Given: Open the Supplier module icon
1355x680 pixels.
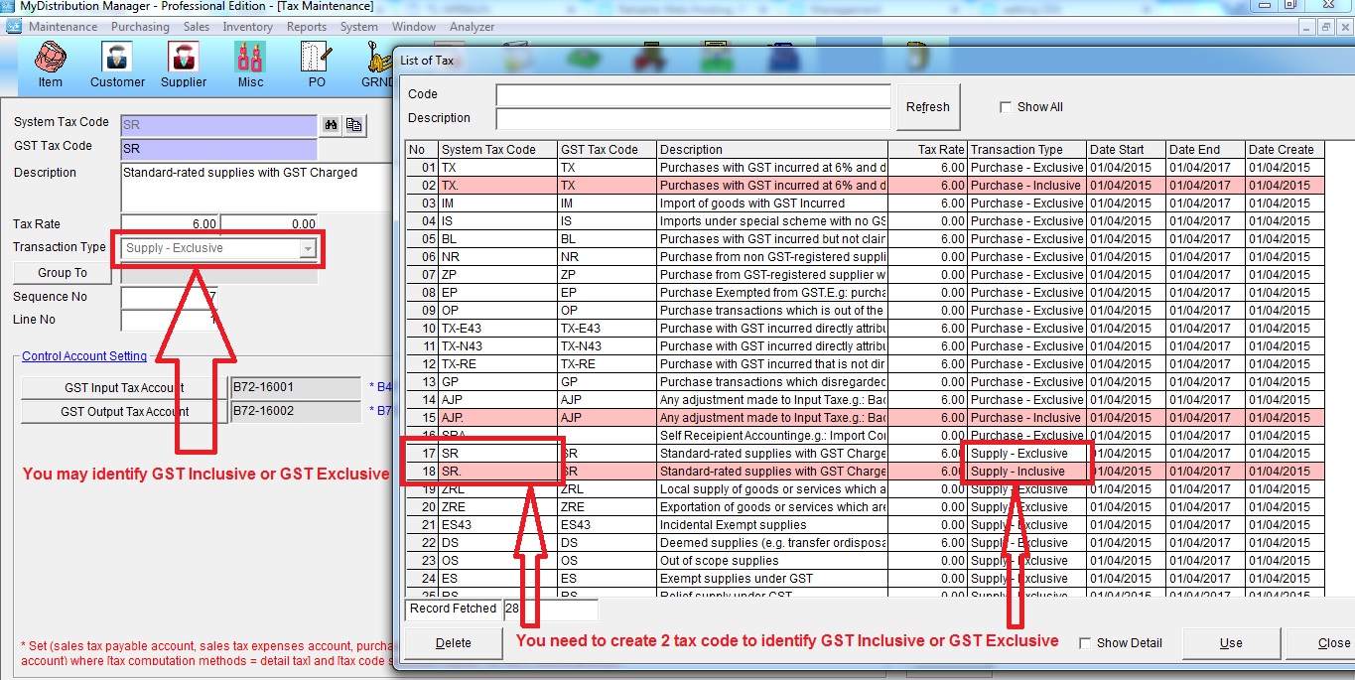Looking at the screenshot, I should 184,64.
